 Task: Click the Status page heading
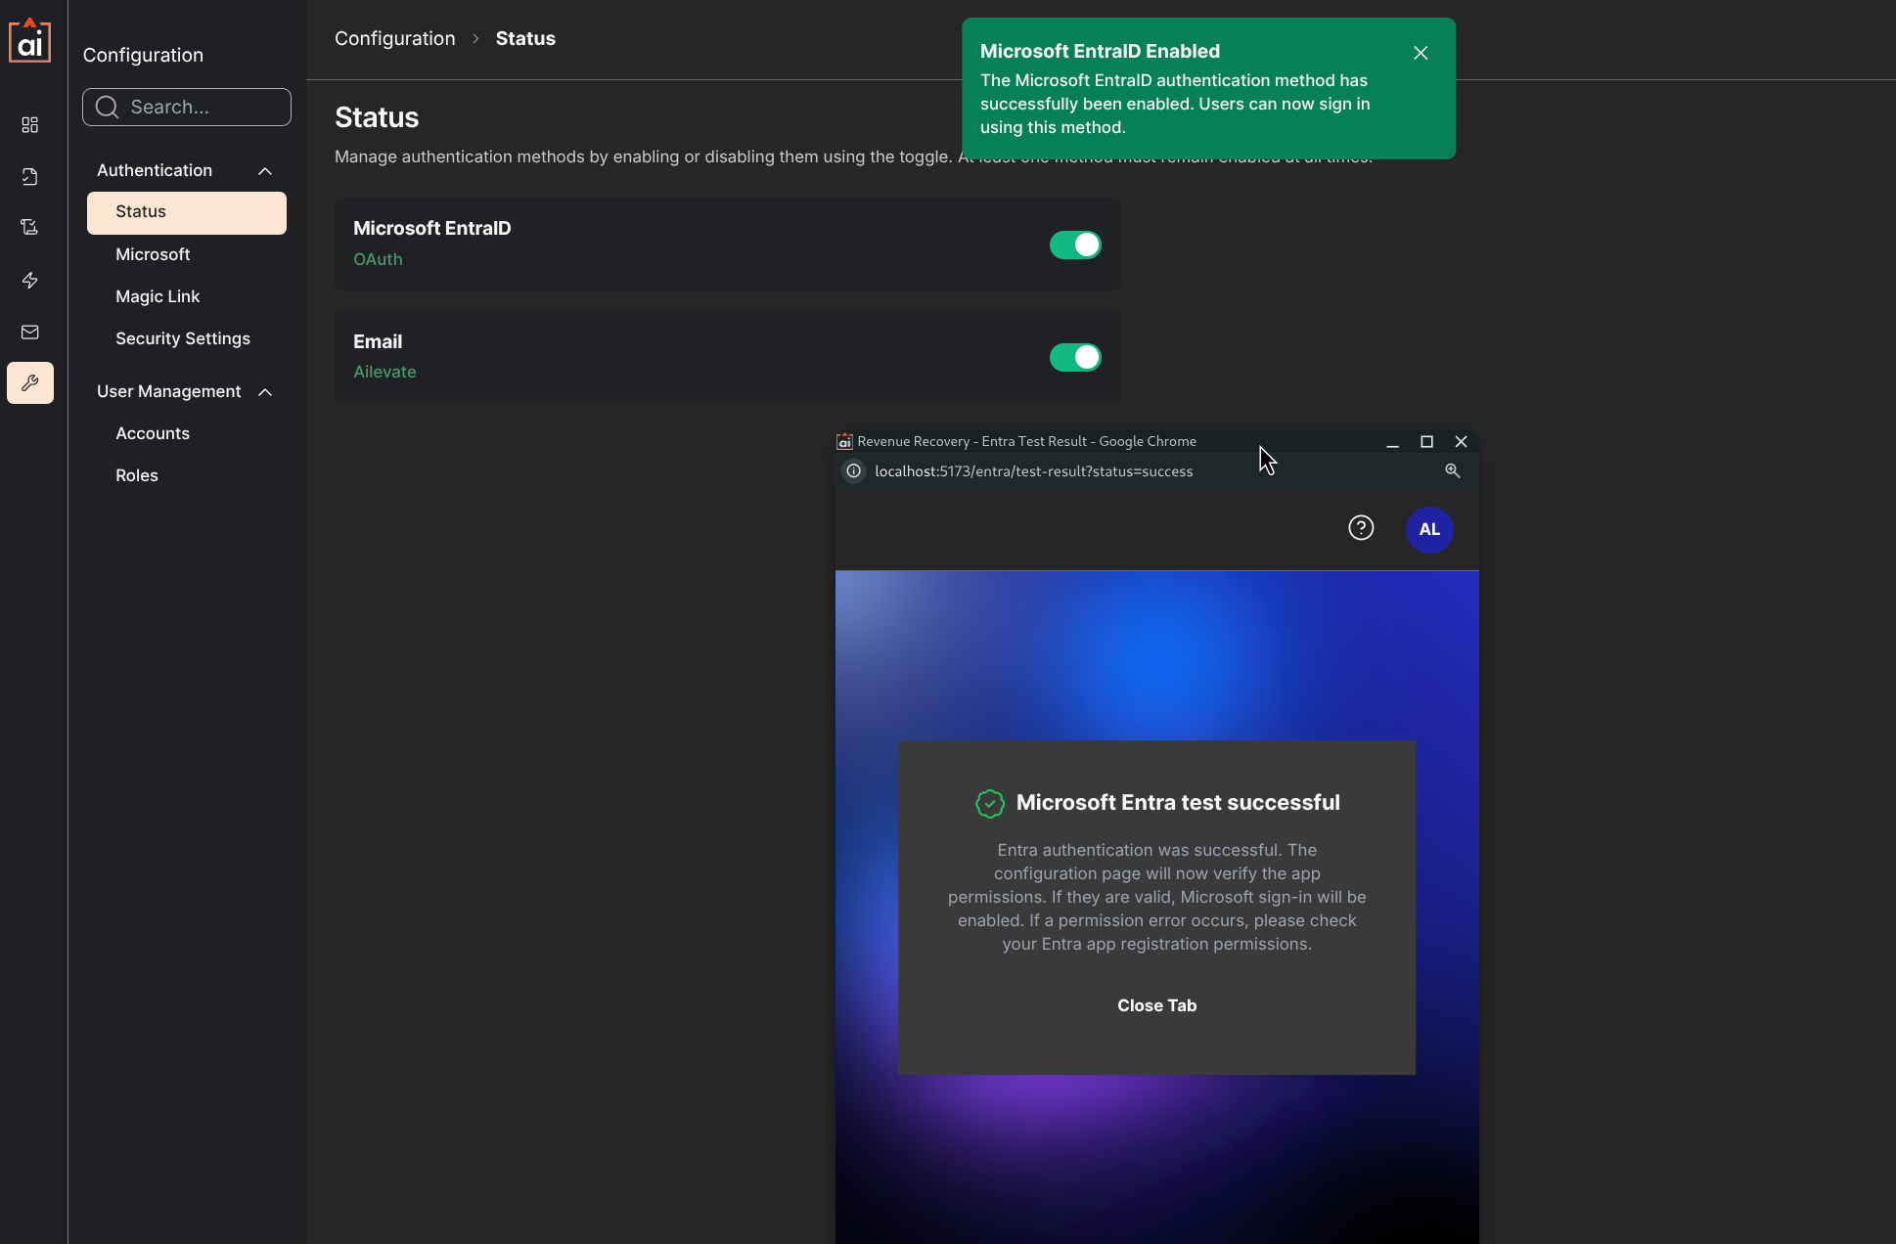click(377, 117)
